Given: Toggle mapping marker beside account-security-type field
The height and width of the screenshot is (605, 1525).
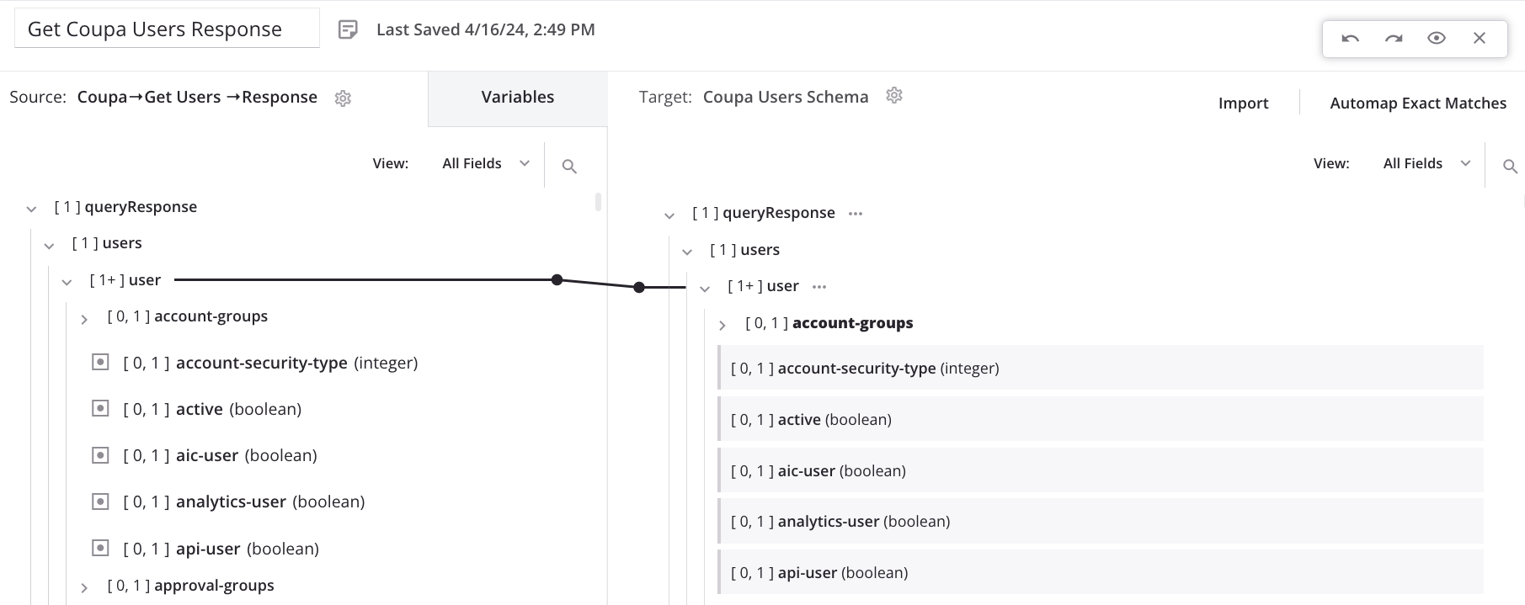Looking at the screenshot, I should click(100, 361).
